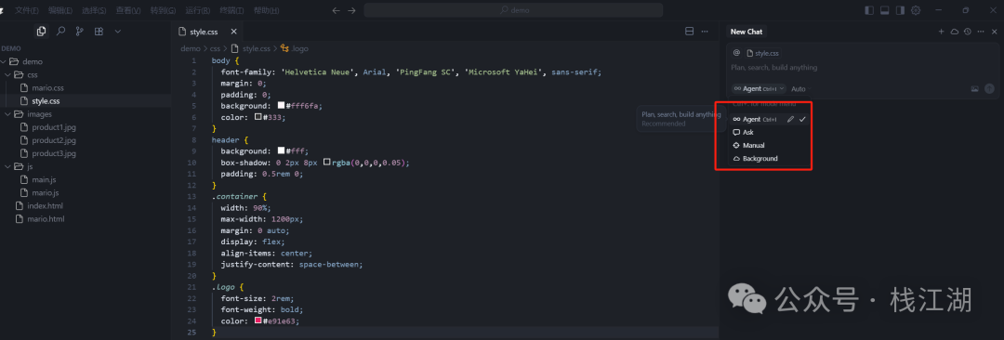The width and height of the screenshot is (1004, 340).
Task: Go back with the left arrow
Action: click(x=337, y=10)
